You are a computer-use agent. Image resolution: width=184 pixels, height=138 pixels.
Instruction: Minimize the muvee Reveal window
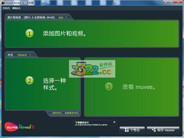coord(166,2)
